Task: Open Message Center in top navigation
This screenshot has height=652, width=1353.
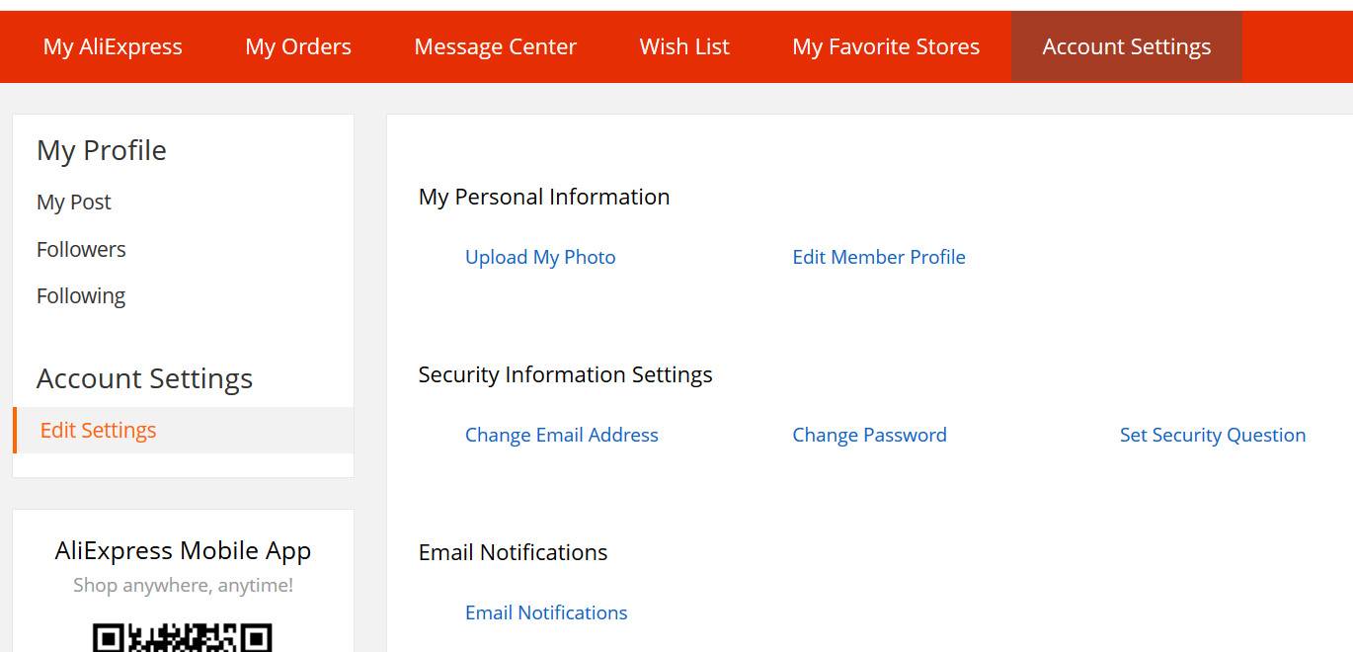Action: pyautogui.click(x=495, y=46)
